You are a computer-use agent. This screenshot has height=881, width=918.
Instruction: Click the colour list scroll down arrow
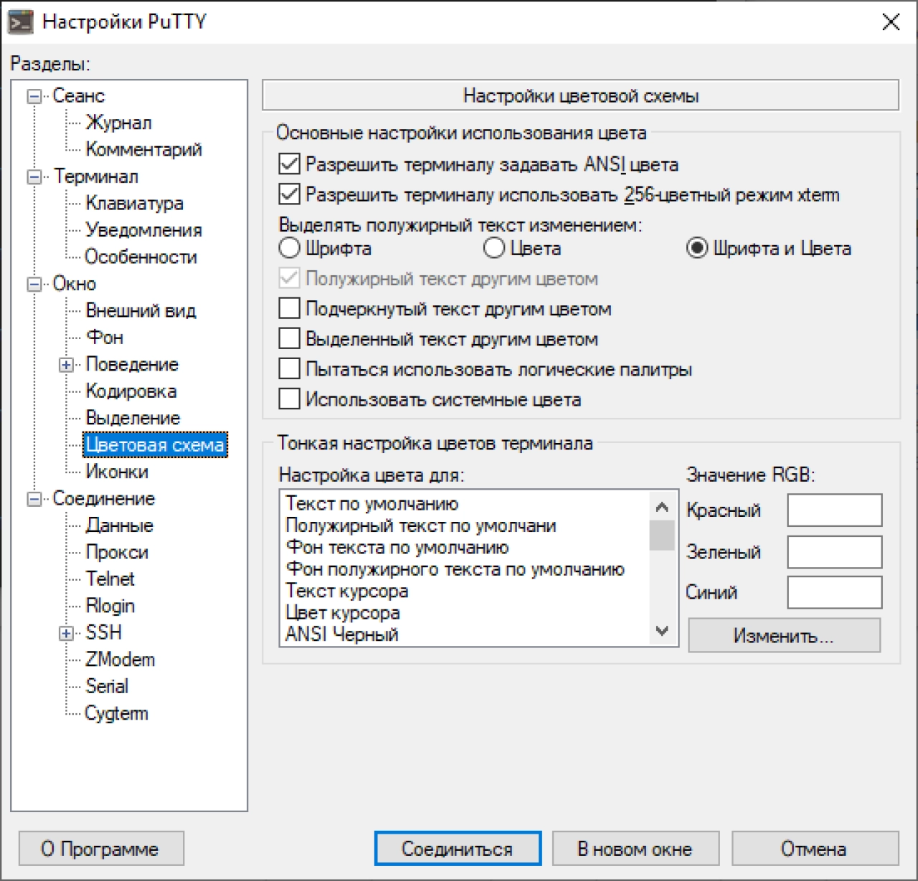[x=662, y=631]
